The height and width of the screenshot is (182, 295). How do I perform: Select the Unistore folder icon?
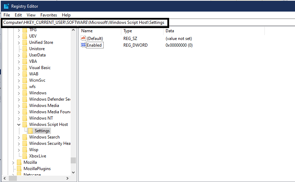click(25, 49)
